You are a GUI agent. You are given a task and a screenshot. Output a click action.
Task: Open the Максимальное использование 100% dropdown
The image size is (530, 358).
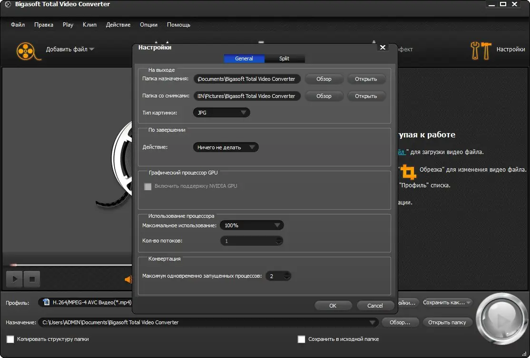coord(252,225)
